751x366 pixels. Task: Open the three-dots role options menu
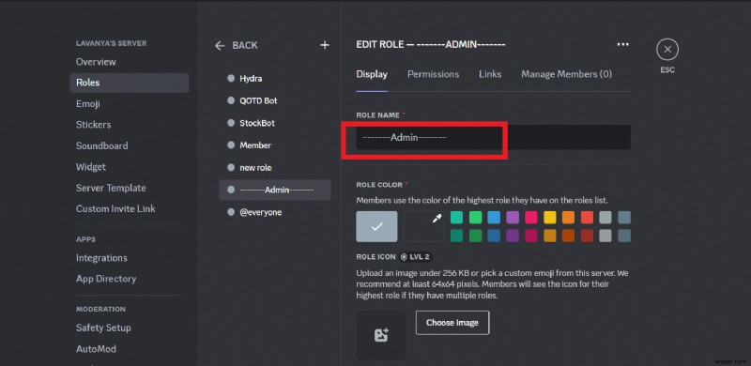622,44
